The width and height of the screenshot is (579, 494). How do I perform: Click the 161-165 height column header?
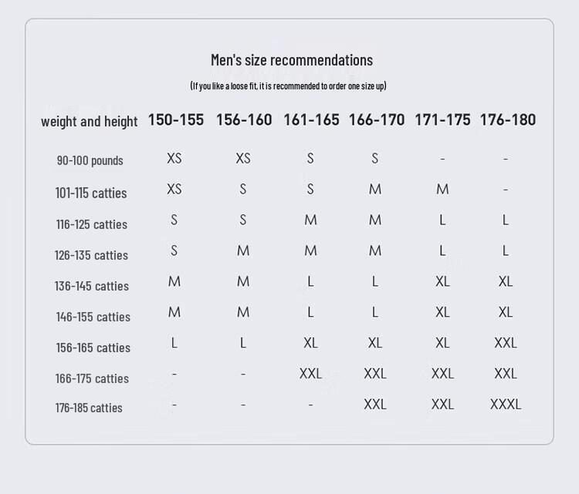pos(311,119)
